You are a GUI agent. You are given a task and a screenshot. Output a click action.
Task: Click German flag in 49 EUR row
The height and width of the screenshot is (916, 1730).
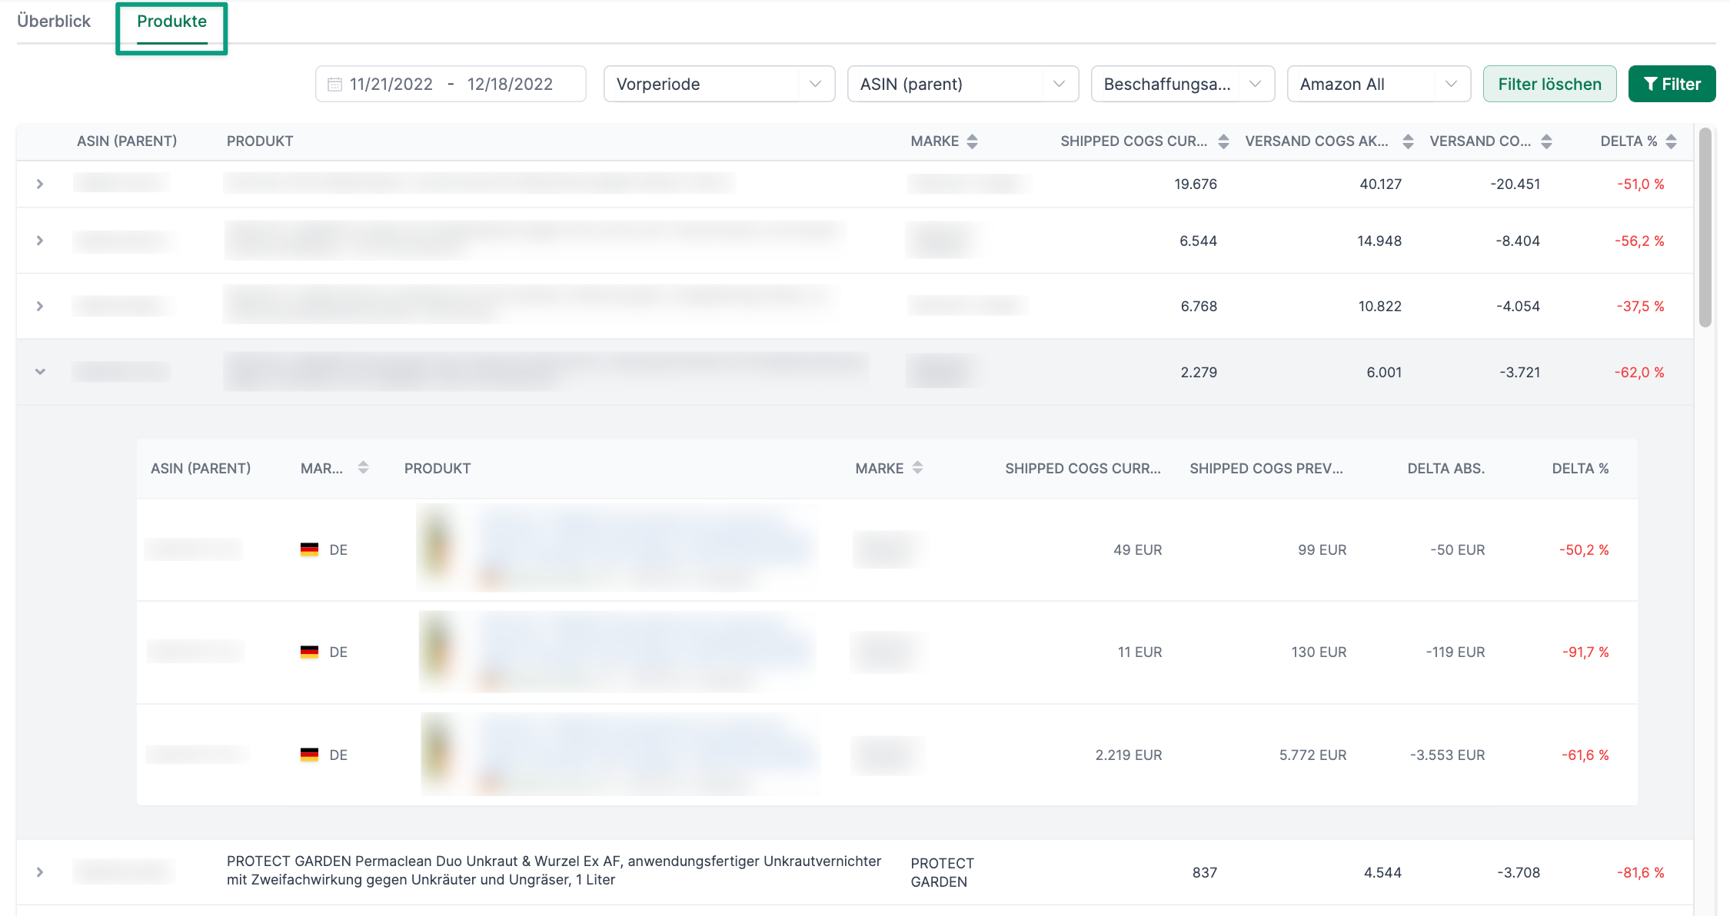click(x=309, y=549)
